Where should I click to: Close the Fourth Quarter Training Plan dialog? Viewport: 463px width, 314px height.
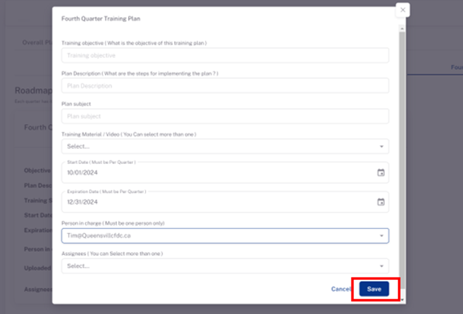coord(402,10)
